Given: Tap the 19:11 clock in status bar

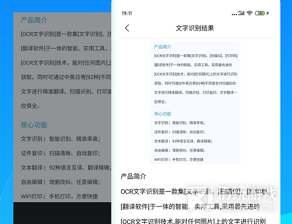Looking at the screenshot, I should click(127, 13).
